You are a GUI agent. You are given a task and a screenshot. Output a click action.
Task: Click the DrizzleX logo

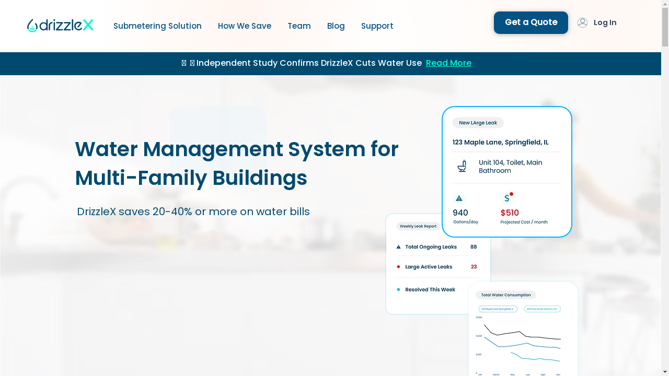pos(60,26)
